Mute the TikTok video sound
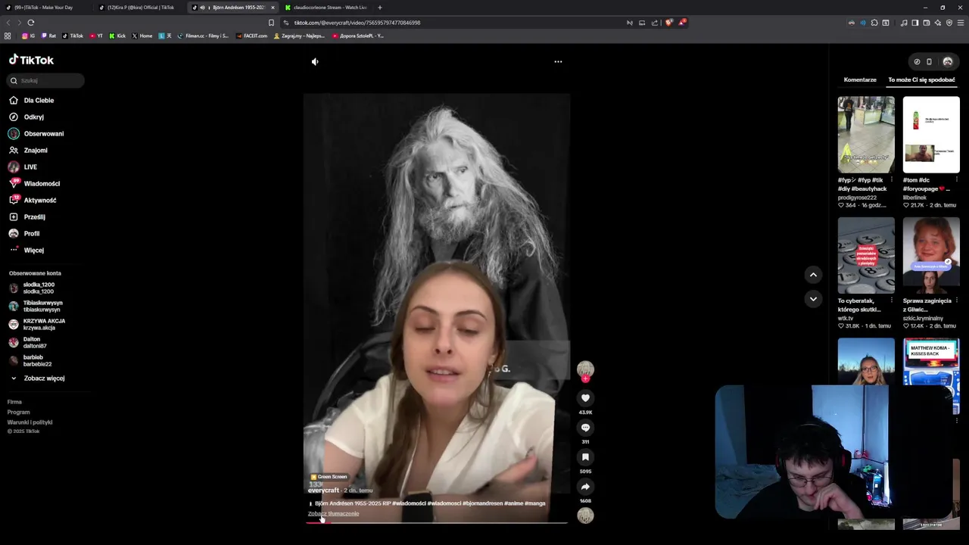Viewport: 969px width, 545px height. [x=315, y=62]
